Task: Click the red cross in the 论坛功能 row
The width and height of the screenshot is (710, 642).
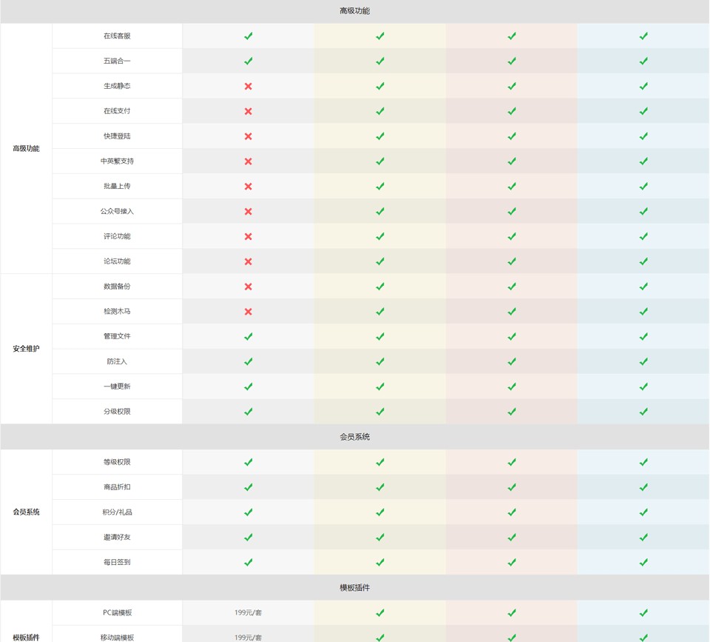Action: [248, 261]
